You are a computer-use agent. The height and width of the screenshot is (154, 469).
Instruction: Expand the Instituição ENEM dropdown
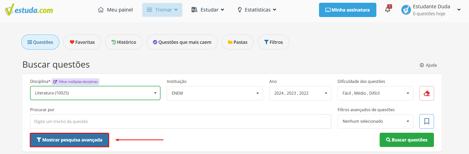pos(215,93)
